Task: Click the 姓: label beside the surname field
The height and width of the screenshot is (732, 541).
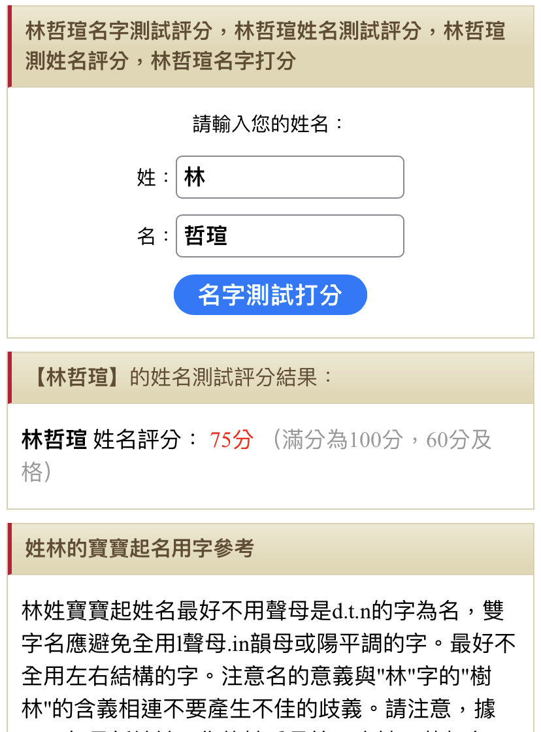Action: click(154, 178)
